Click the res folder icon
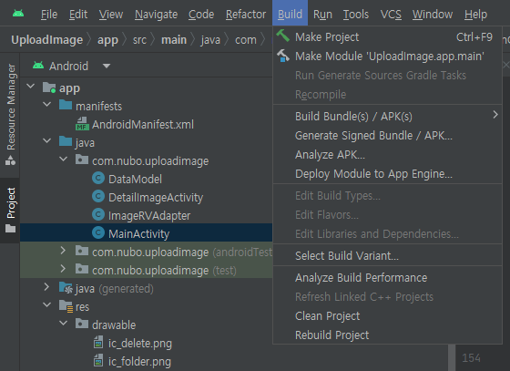Image resolution: width=510 pixels, height=371 pixels. click(66, 306)
